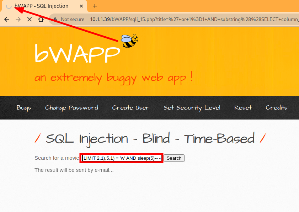Open the Bugs menu item

pos(24,108)
